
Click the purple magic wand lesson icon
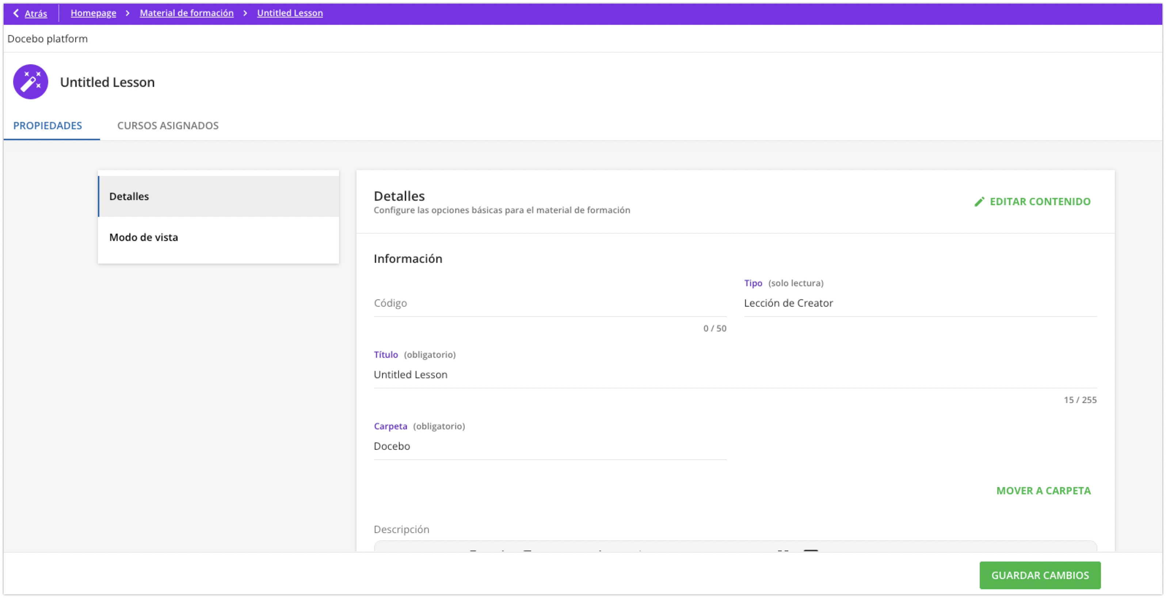tap(30, 82)
